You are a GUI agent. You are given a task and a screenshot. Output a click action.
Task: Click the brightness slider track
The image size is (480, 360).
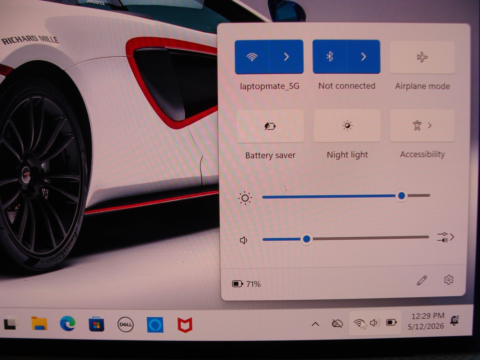346,196
